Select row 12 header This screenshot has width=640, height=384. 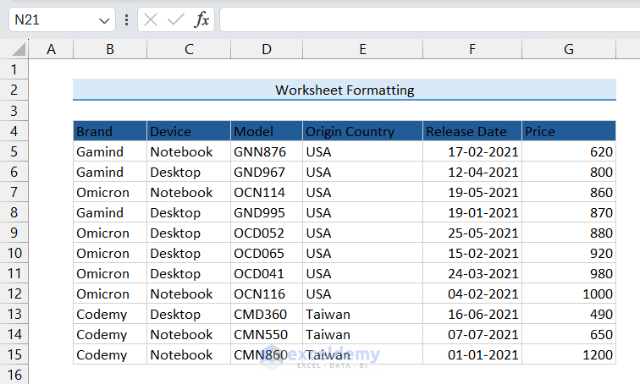click(14, 293)
